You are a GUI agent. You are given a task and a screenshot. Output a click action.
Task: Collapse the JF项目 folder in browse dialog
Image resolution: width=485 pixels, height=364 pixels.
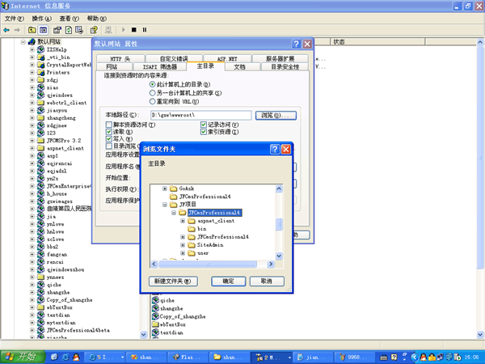tap(165, 205)
